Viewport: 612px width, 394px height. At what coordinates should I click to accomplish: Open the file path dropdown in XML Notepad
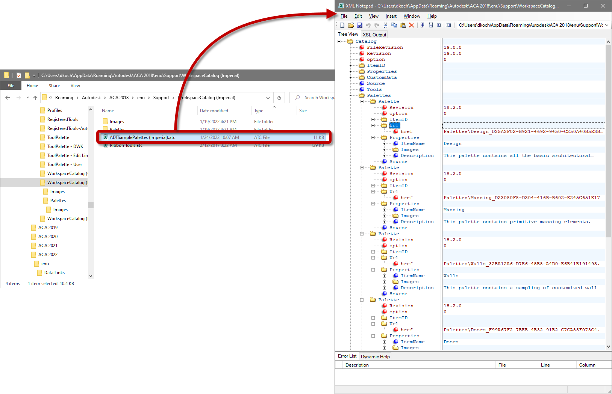click(x=606, y=25)
